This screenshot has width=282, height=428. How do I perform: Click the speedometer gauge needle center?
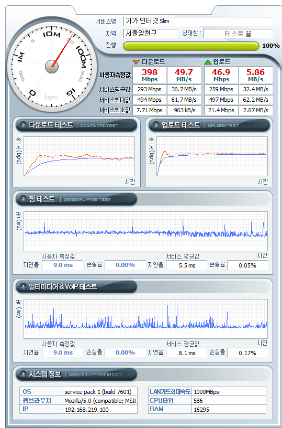(52, 67)
